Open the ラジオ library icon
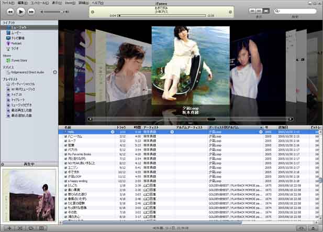Viewport: 323px width, 232px height. (x=8, y=49)
